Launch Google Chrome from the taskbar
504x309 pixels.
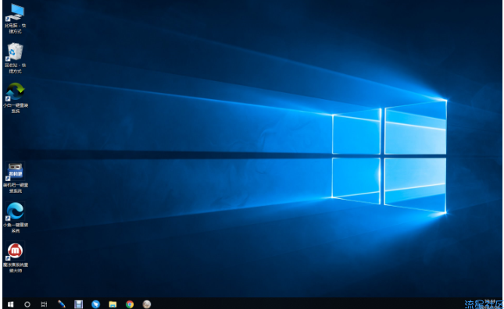[x=130, y=304]
